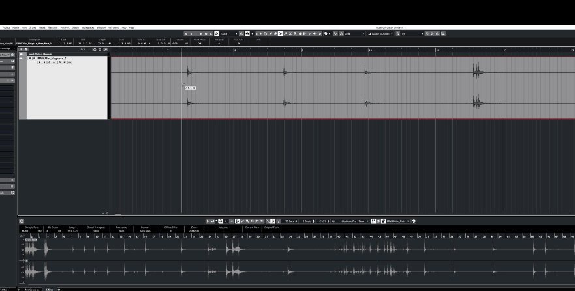
Task: Click the auto-scroll icon in main toolbar
Action: tap(247, 33)
